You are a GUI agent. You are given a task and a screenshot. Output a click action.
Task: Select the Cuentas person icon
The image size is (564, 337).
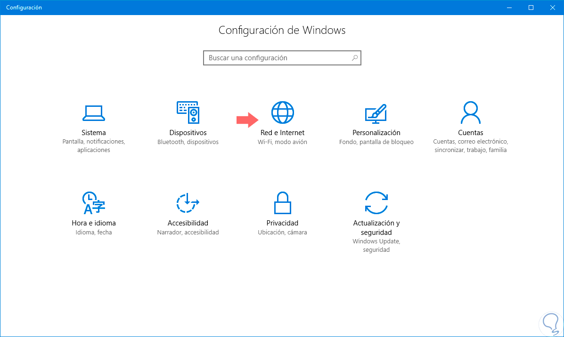[x=470, y=113]
